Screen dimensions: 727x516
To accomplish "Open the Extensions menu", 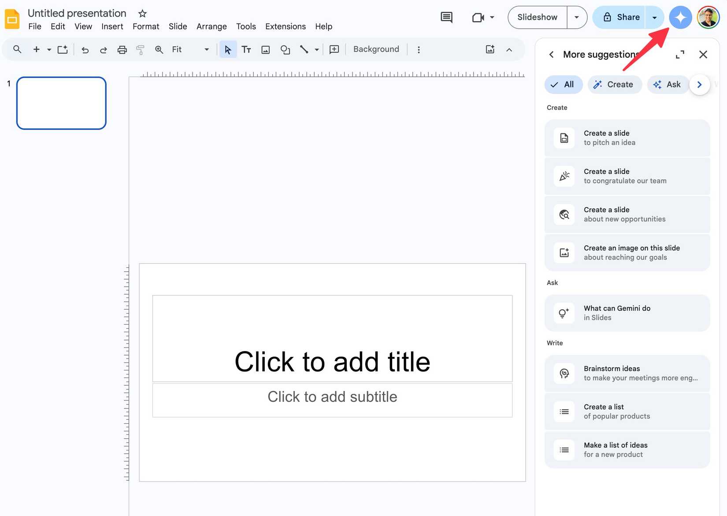I will click(x=285, y=26).
